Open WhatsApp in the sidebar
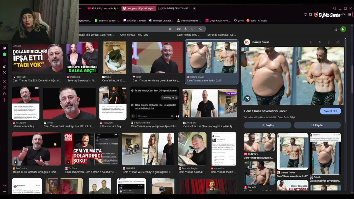 4,54
